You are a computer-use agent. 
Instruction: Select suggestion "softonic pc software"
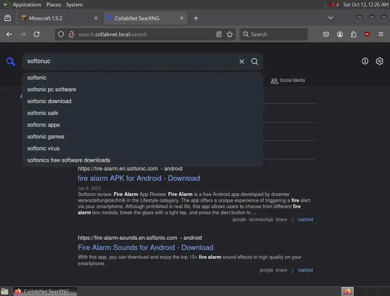pos(142,89)
